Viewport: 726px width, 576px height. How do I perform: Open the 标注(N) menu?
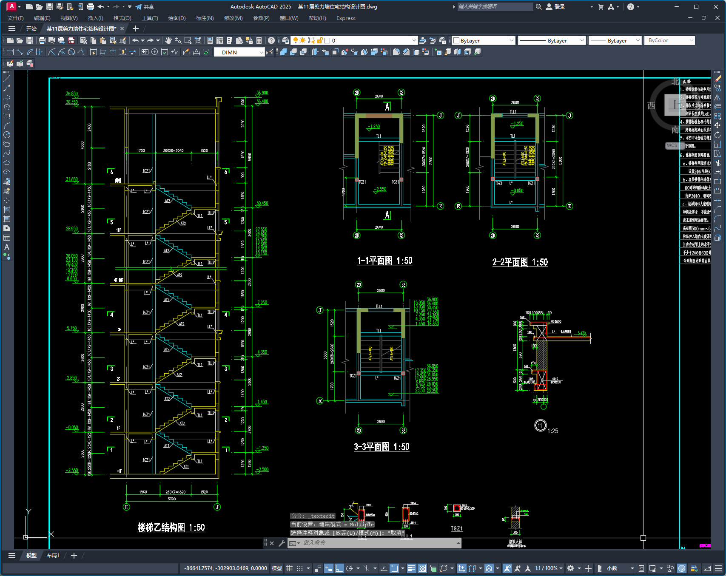205,18
